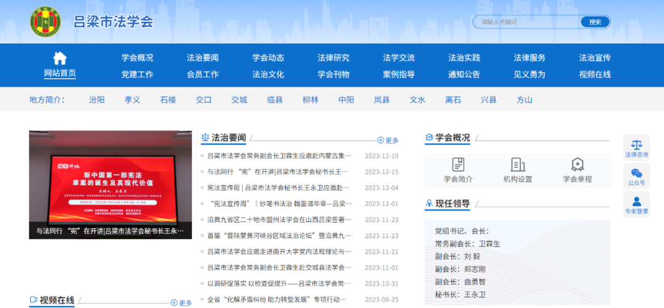
Task: Click the keyword search input field
Action: pyautogui.click(x=529, y=22)
